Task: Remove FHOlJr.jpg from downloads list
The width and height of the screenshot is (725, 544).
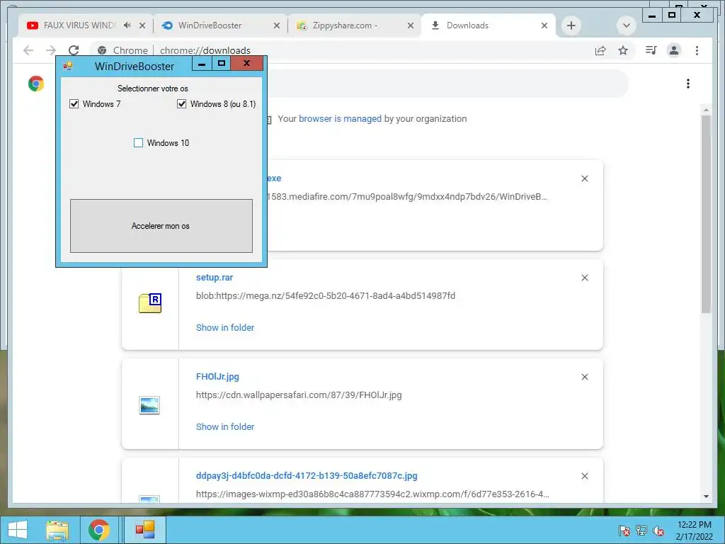Action: coord(584,377)
